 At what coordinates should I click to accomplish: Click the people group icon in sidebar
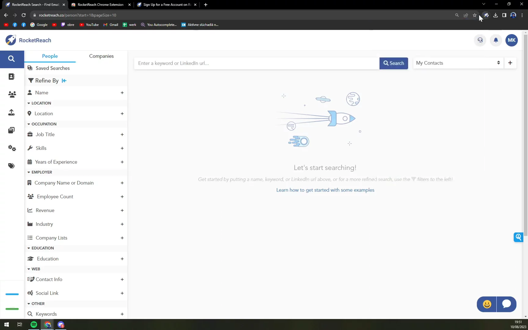(x=12, y=94)
